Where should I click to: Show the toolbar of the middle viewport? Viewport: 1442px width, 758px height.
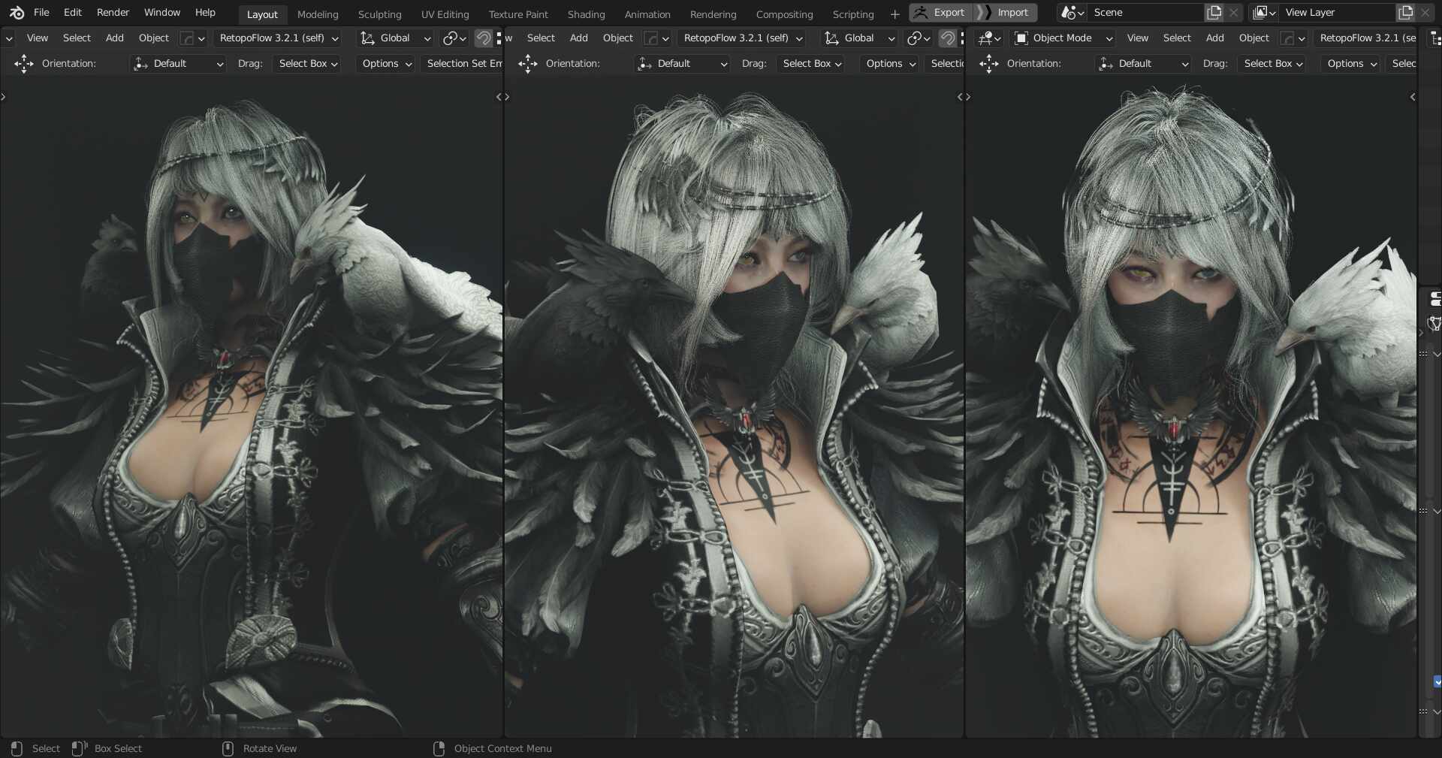click(x=507, y=97)
